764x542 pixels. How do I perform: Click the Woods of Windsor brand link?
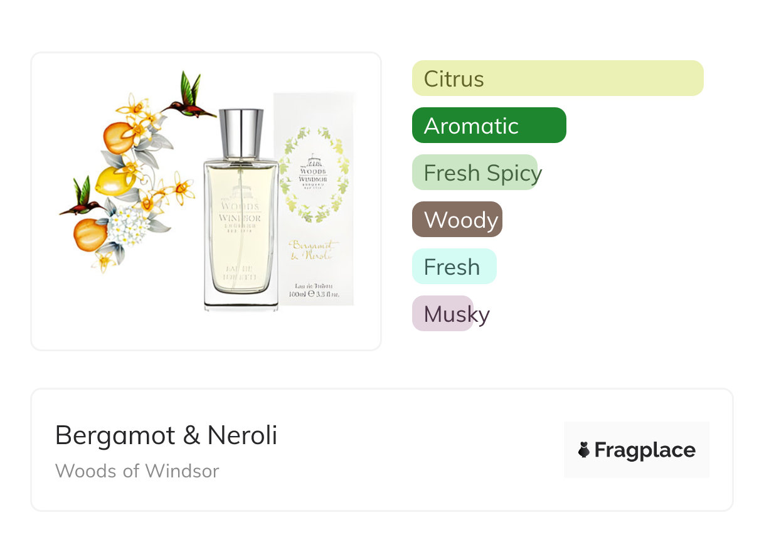pos(137,470)
